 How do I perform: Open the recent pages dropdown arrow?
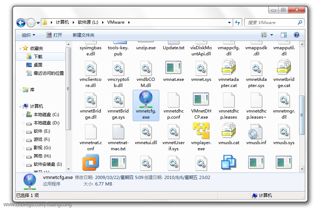point(38,23)
